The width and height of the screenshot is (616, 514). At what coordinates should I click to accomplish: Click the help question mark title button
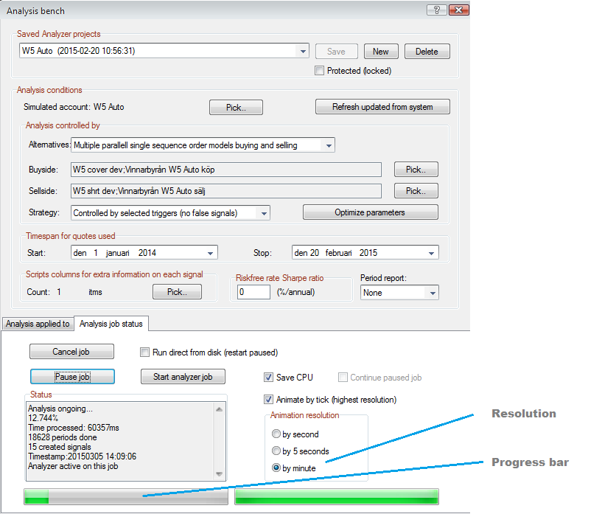pos(436,10)
